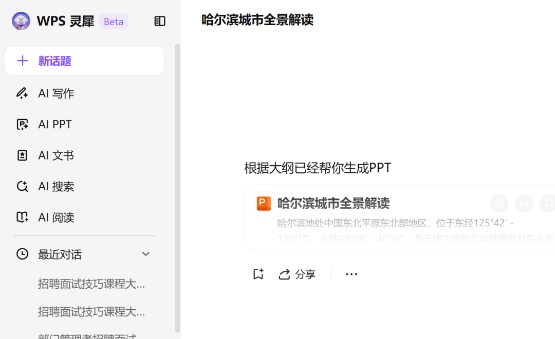Click the star document icon for AI 文书
Screen dimensions: 555x339
click(22, 155)
